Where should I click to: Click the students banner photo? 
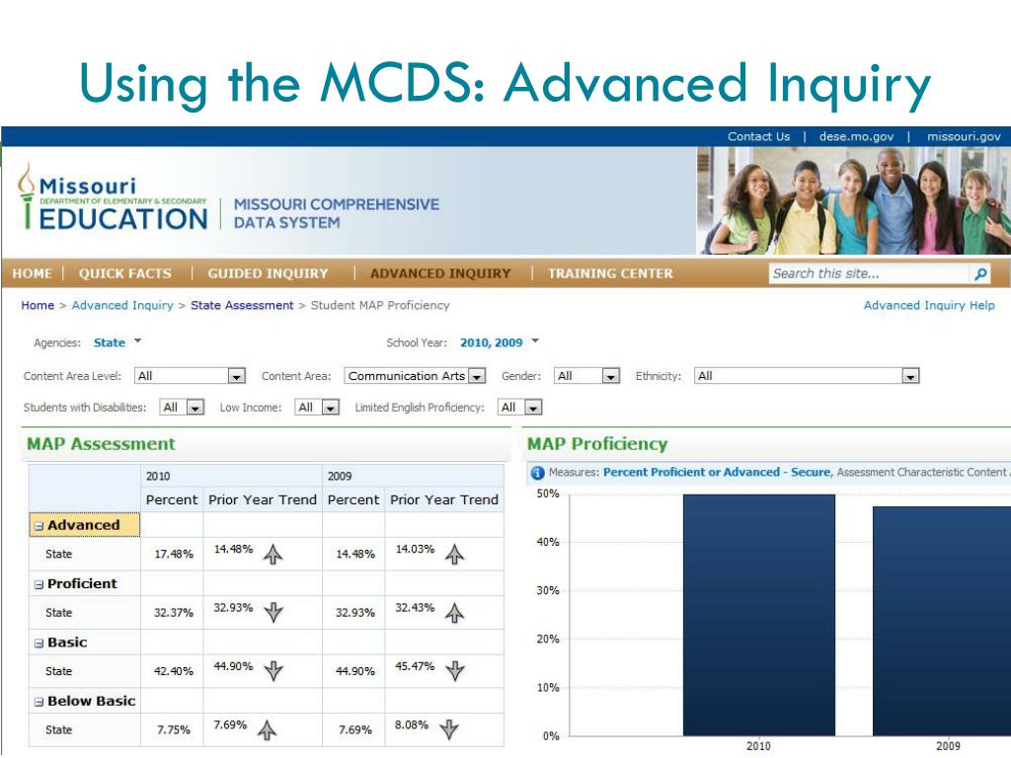854,200
